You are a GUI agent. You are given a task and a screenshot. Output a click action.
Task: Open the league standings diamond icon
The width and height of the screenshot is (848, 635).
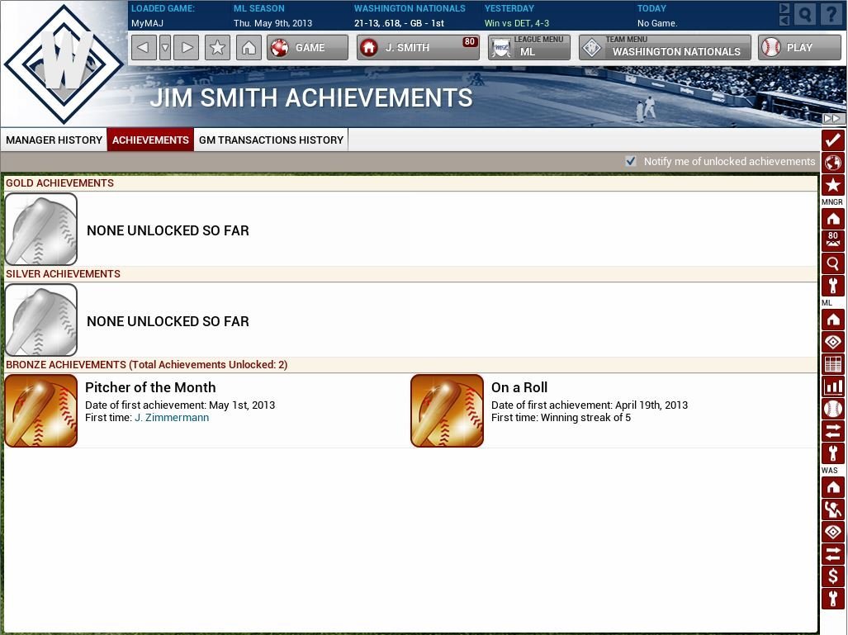[832, 344]
